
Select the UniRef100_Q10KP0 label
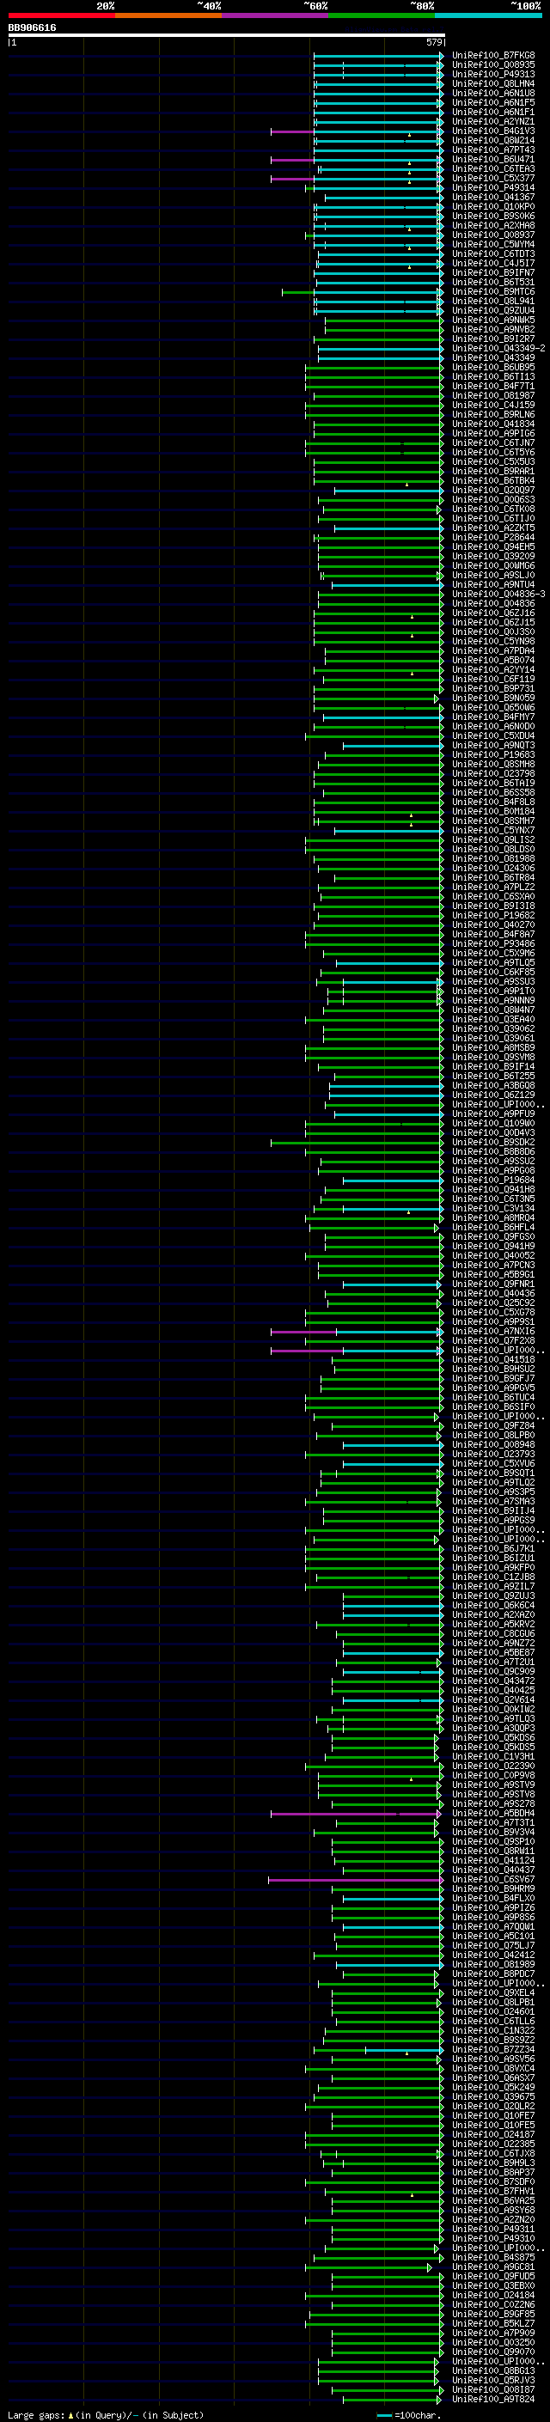pyautogui.click(x=492, y=207)
